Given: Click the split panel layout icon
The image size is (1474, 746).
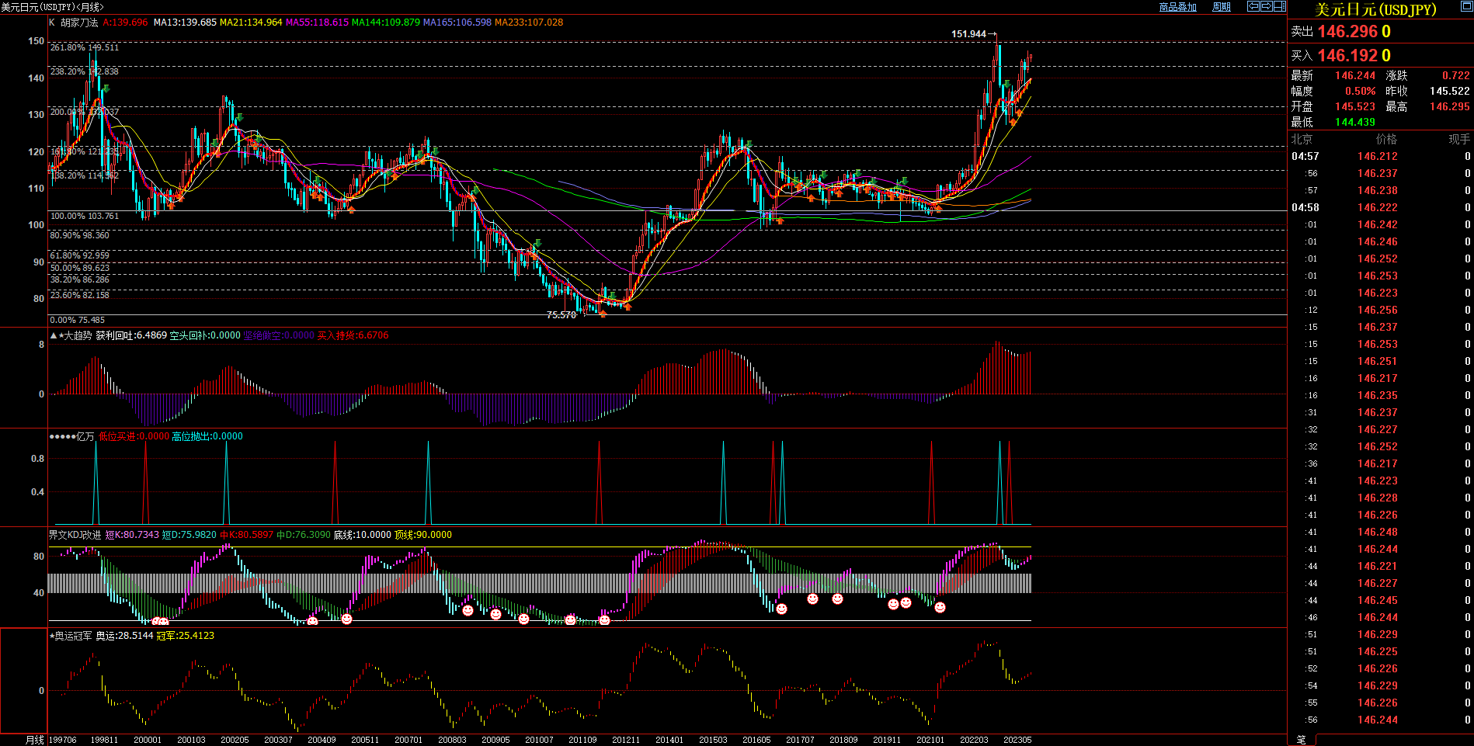Looking at the screenshot, I should (x=1279, y=6).
